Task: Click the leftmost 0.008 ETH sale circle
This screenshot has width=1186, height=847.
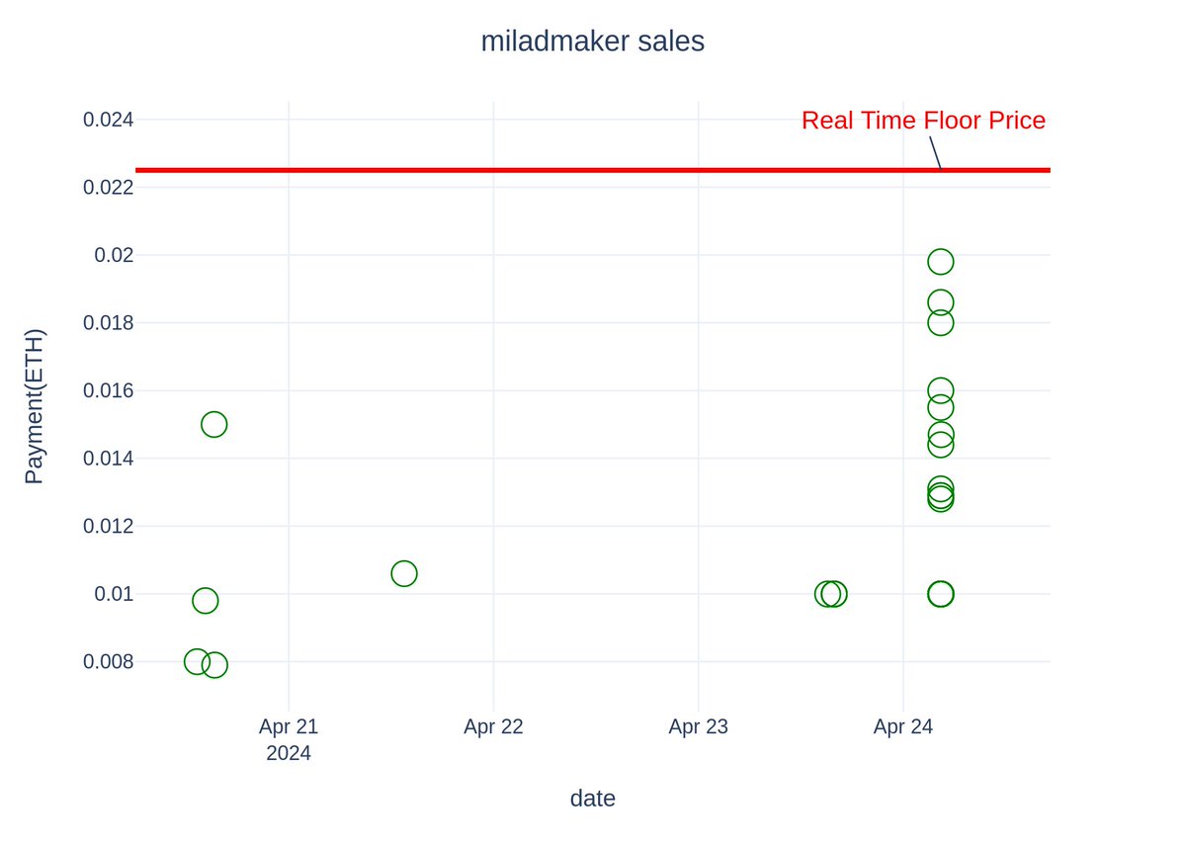Action: tap(197, 661)
